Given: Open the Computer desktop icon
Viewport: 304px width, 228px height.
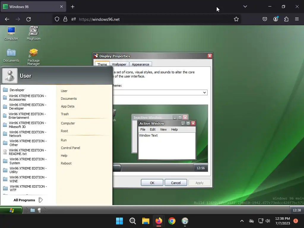Looking at the screenshot, I should tap(11, 33).
